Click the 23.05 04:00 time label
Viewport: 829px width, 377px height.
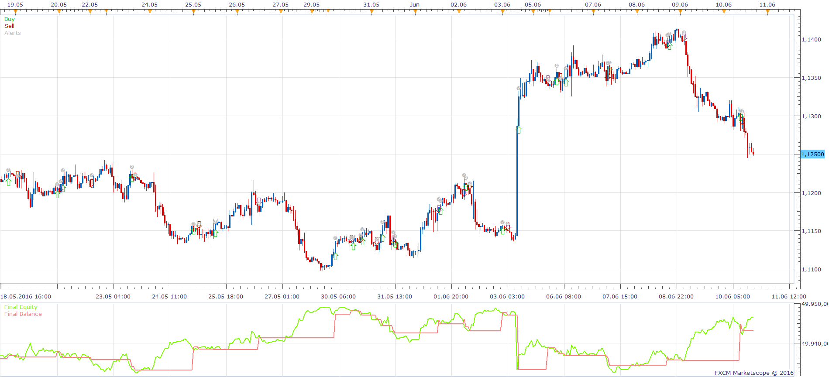pyautogui.click(x=113, y=297)
